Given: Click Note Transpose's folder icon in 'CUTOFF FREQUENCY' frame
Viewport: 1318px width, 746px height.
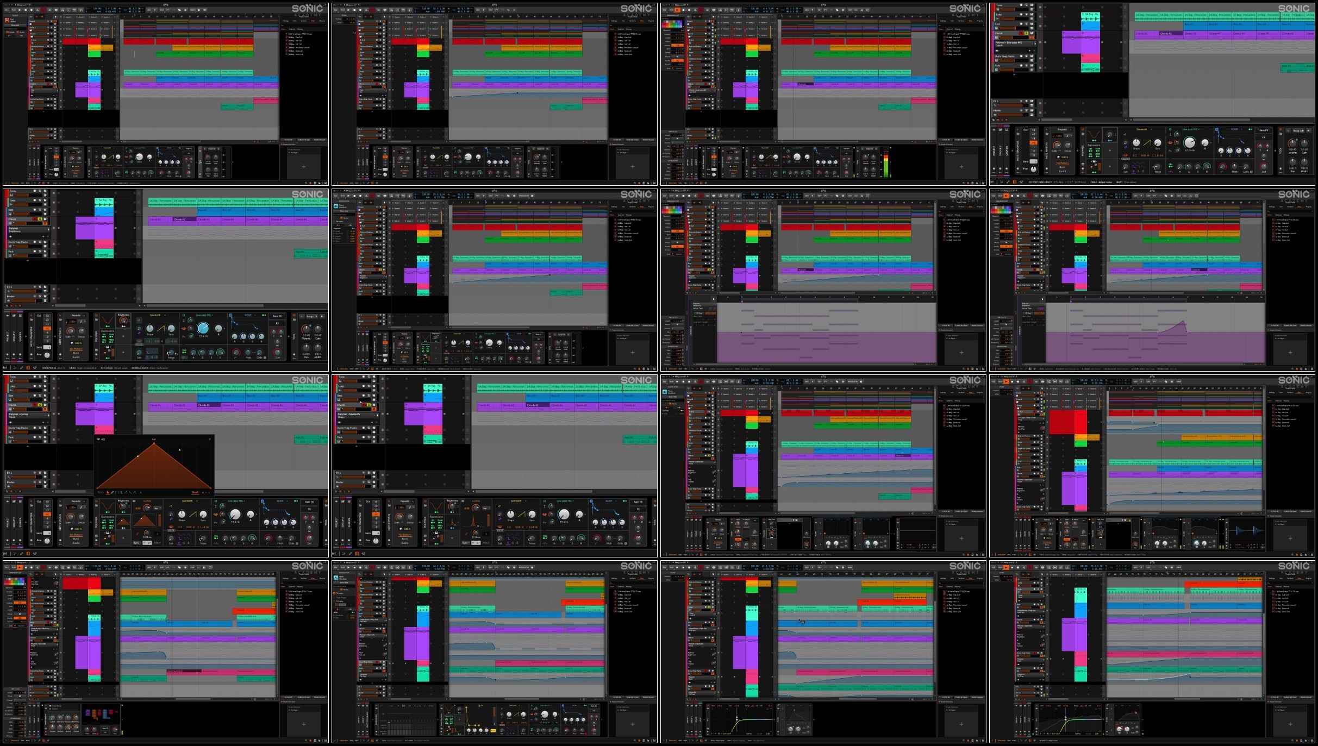Looking at the screenshot, I should [x=1018, y=134].
